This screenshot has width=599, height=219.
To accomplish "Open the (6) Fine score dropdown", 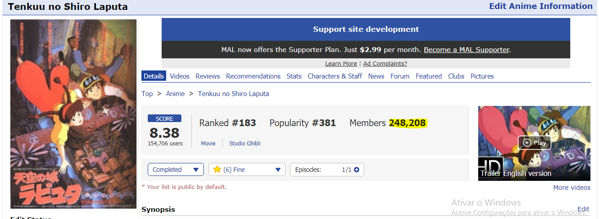I will 247,170.
